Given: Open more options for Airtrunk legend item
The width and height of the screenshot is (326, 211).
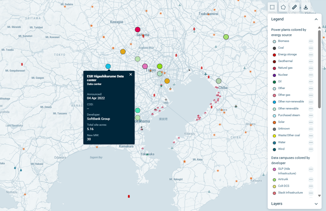Looking at the screenshot, I should coord(311,179).
